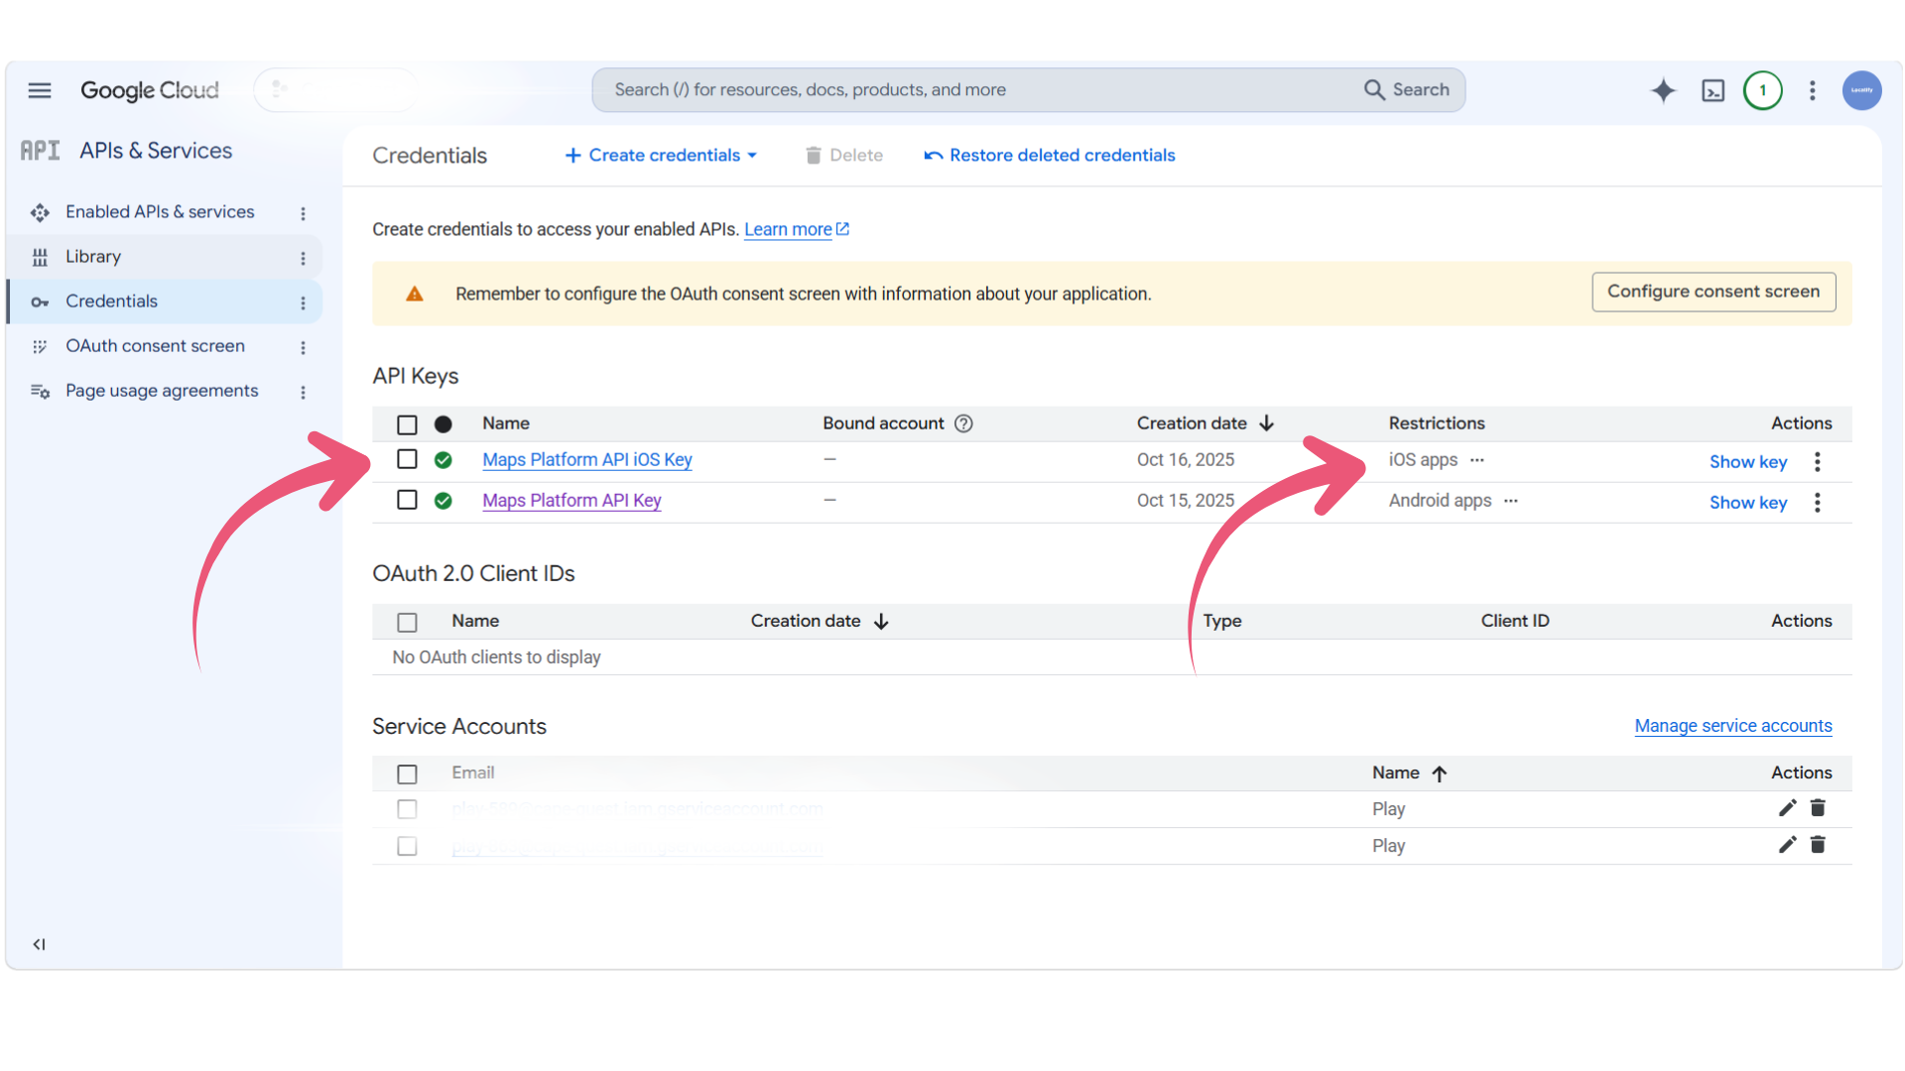Select Credentials in the sidebar

click(x=111, y=301)
